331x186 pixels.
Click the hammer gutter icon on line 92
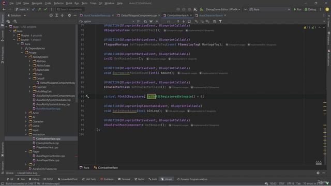click(x=87, y=97)
